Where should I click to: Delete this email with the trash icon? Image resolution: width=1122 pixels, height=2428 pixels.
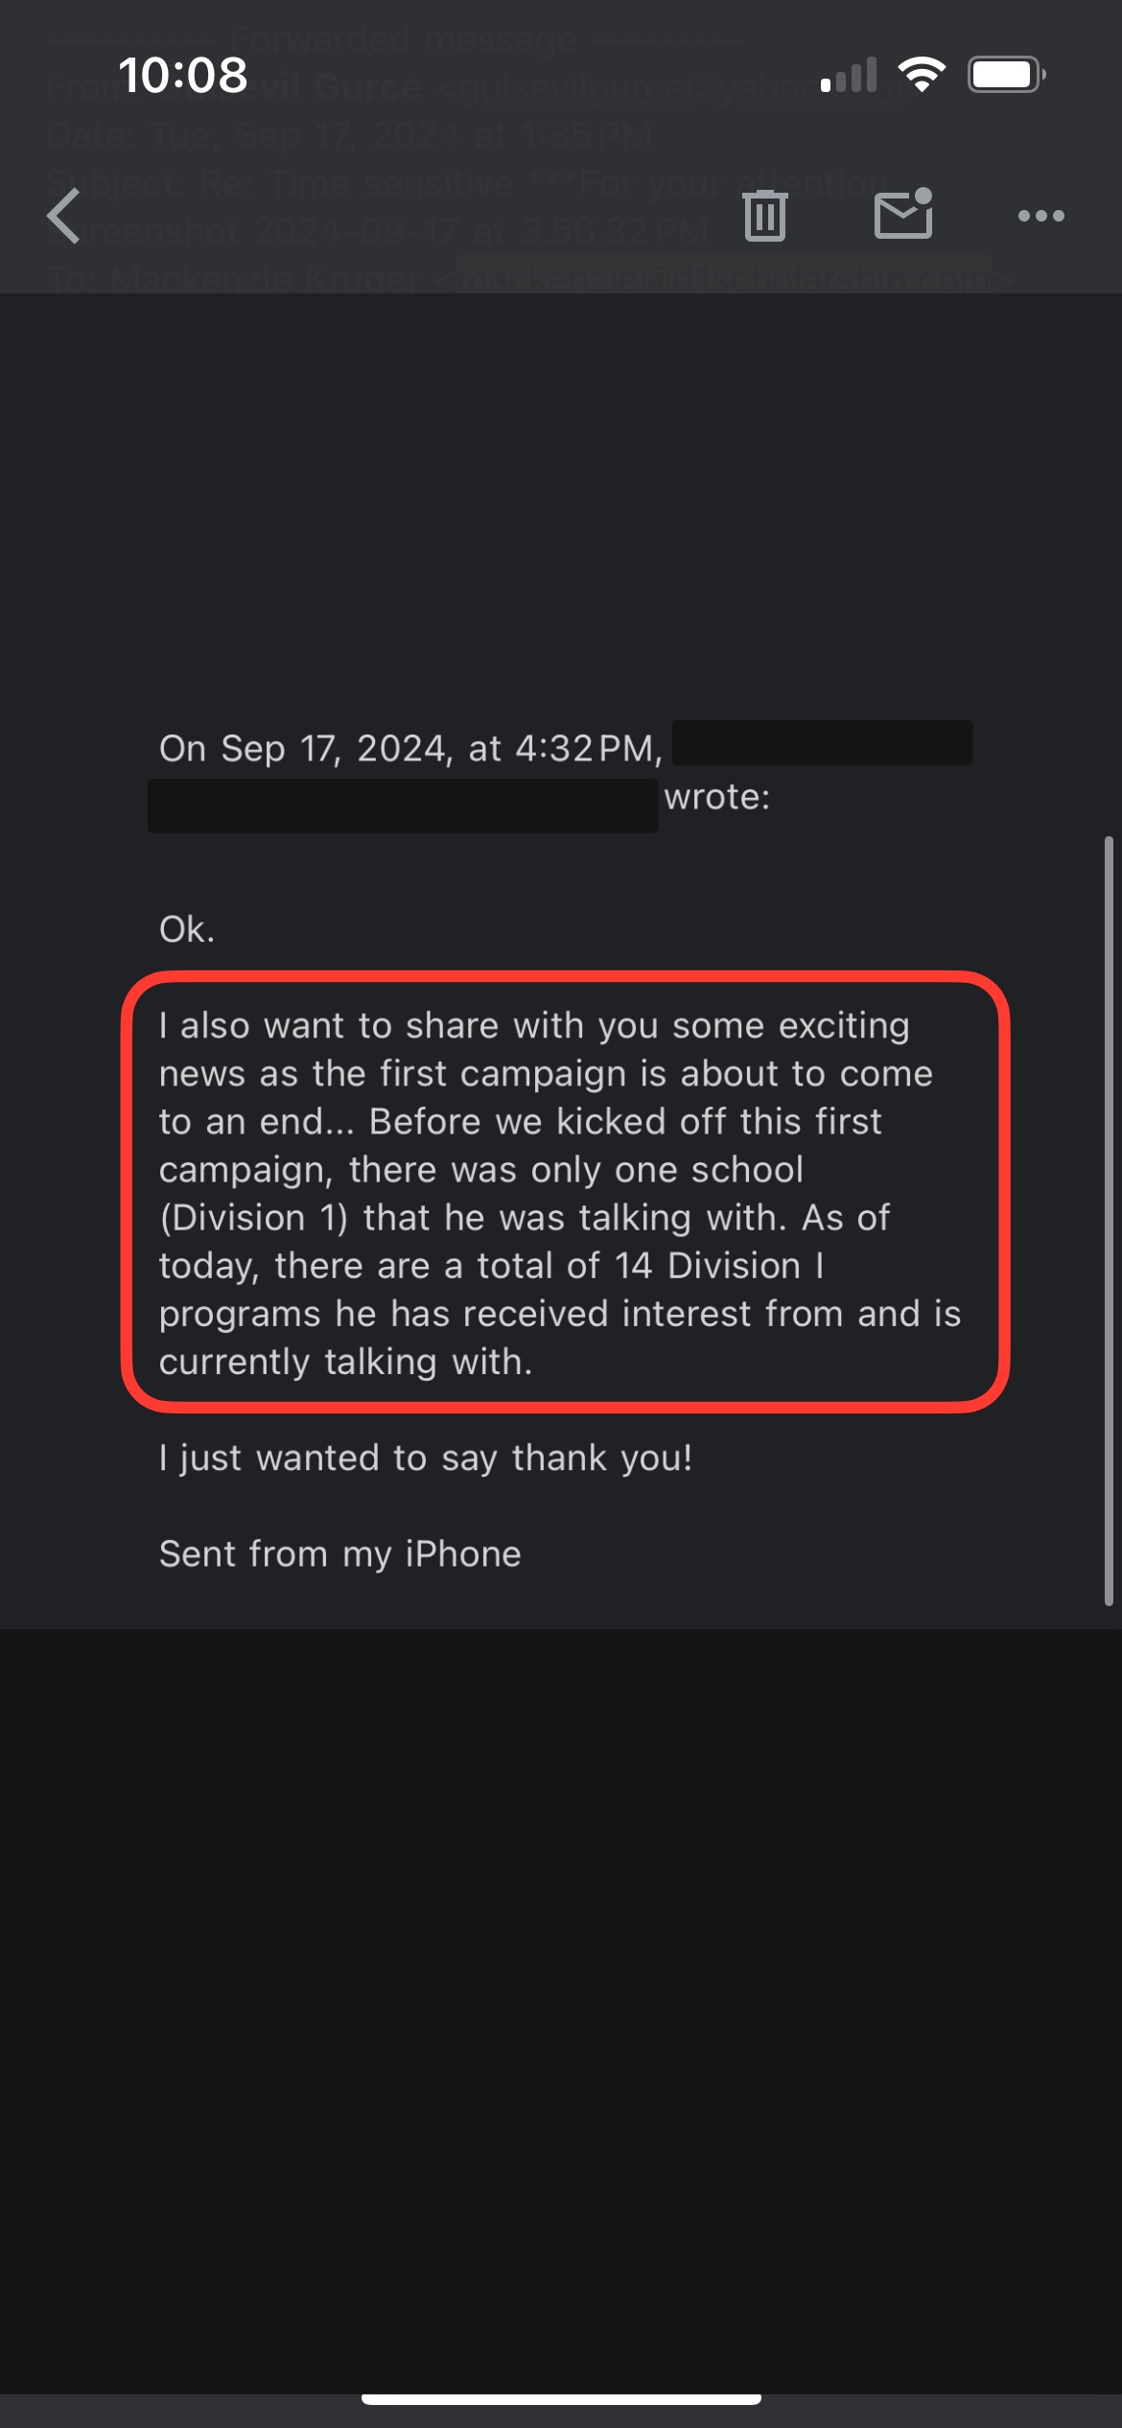764,216
